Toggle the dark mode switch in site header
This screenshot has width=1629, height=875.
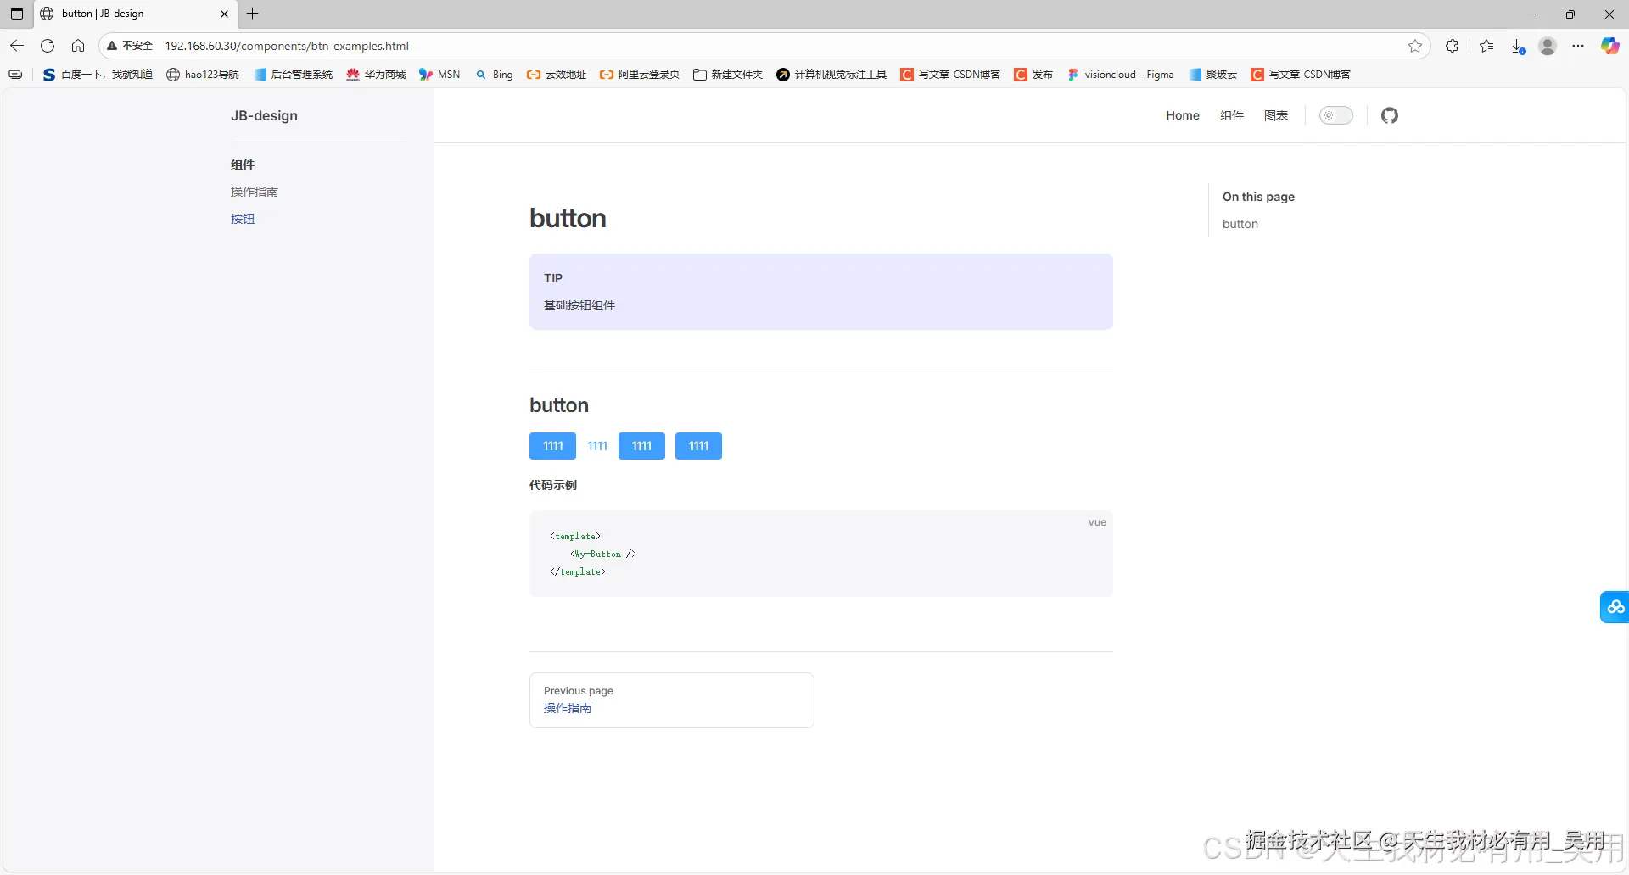pos(1335,115)
